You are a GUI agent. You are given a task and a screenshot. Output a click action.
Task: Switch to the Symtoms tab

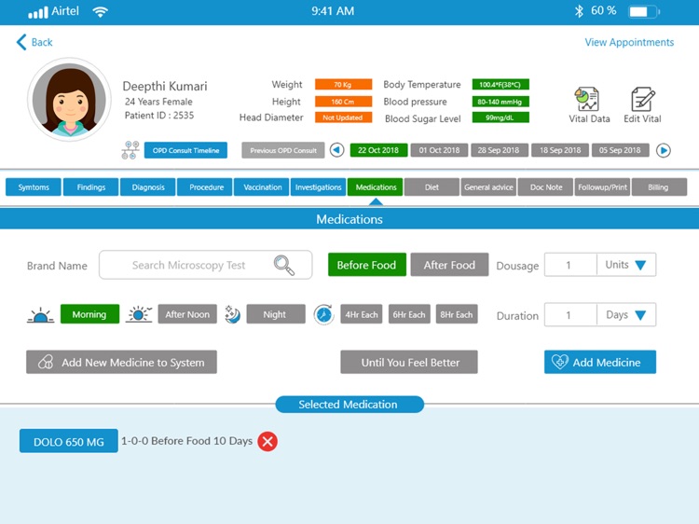pyautogui.click(x=34, y=187)
